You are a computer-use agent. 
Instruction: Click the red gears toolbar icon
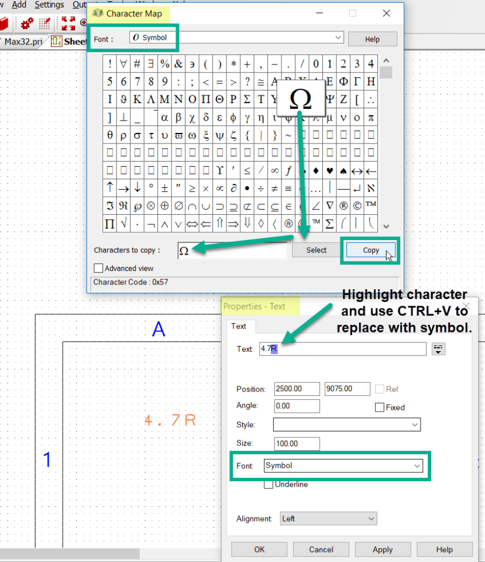[x=26, y=22]
